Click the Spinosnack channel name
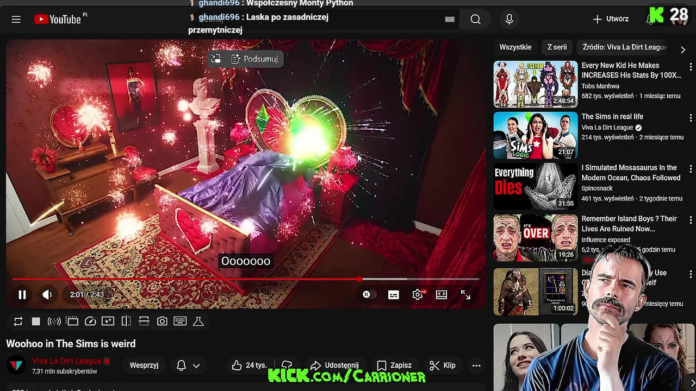 pyautogui.click(x=597, y=188)
